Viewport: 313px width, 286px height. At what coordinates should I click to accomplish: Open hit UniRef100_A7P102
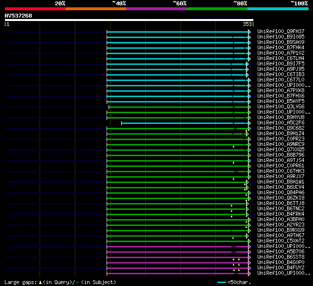(281, 53)
